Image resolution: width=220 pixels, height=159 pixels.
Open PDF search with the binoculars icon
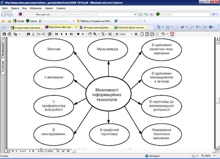click(29, 34)
